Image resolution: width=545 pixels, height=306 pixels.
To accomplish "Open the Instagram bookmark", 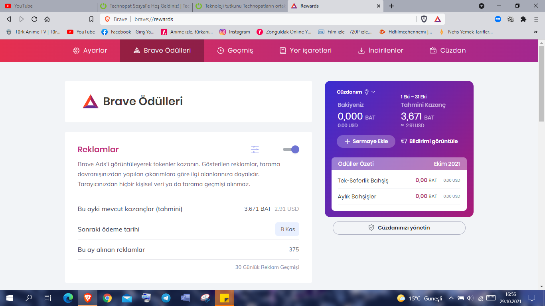I will (x=235, y=32).
